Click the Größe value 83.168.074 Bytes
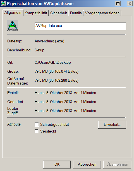Viewport: 134px width, 171px height. (63, 71)
